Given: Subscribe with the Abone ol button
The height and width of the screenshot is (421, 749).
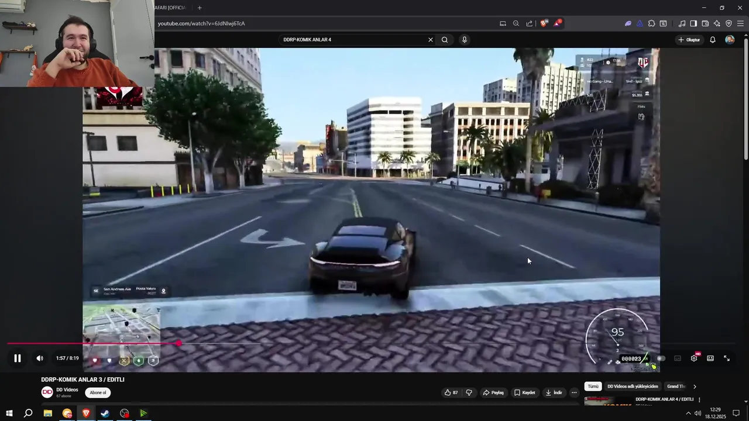Looking at the screenshot, I should click(x=98, y=393).
